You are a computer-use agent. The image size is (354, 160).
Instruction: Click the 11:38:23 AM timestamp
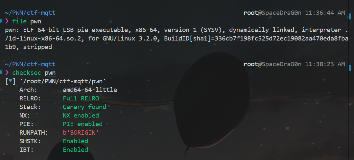[x=325, y=64]
